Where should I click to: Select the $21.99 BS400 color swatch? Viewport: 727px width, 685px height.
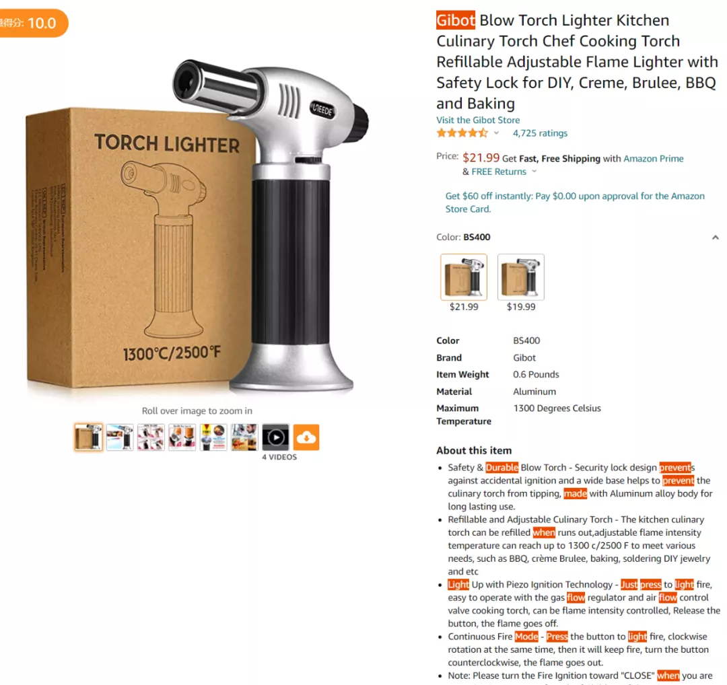[464, 277]
